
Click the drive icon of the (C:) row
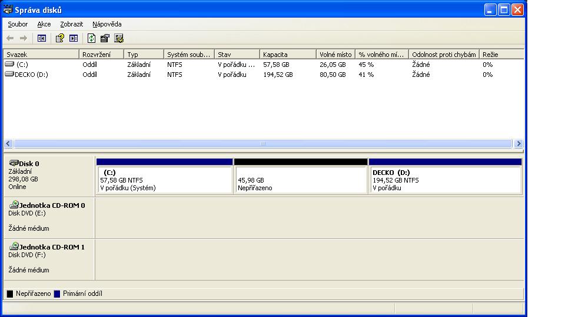pos(10,64)
